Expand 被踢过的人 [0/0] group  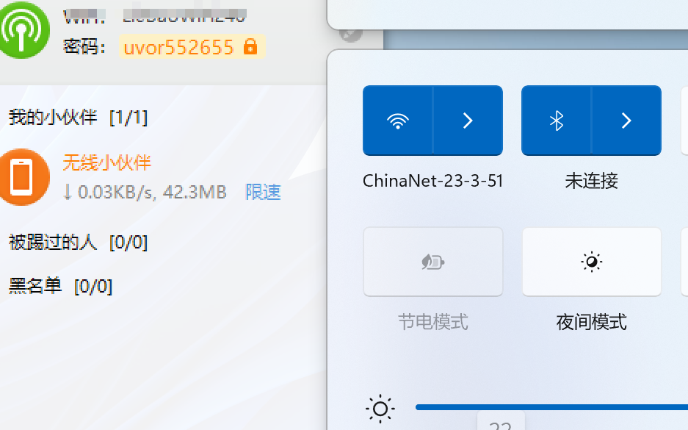coord(78,242)
